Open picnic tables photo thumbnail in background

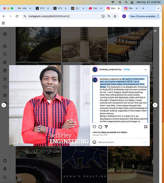(x=130, y=44)
